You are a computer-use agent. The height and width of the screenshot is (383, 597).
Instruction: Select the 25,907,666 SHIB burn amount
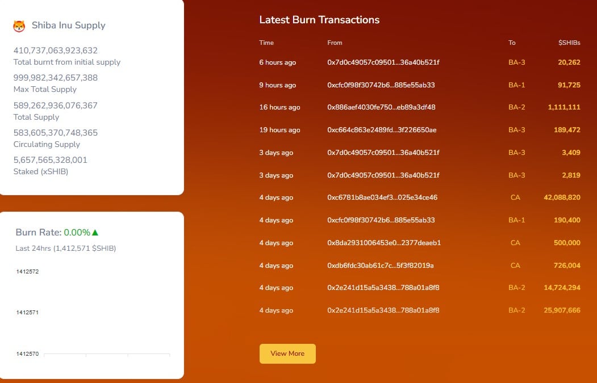[x=562, y=310]
